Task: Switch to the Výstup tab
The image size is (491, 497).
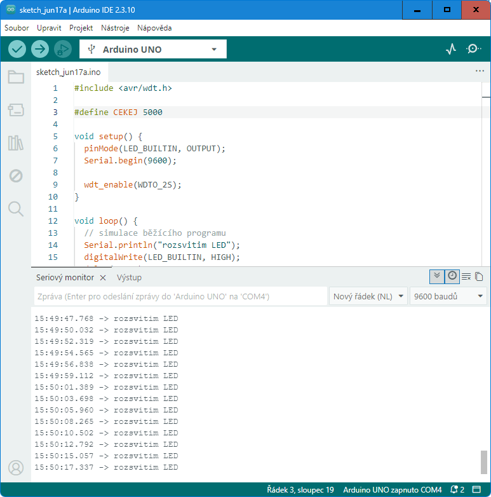Action: 129,278
